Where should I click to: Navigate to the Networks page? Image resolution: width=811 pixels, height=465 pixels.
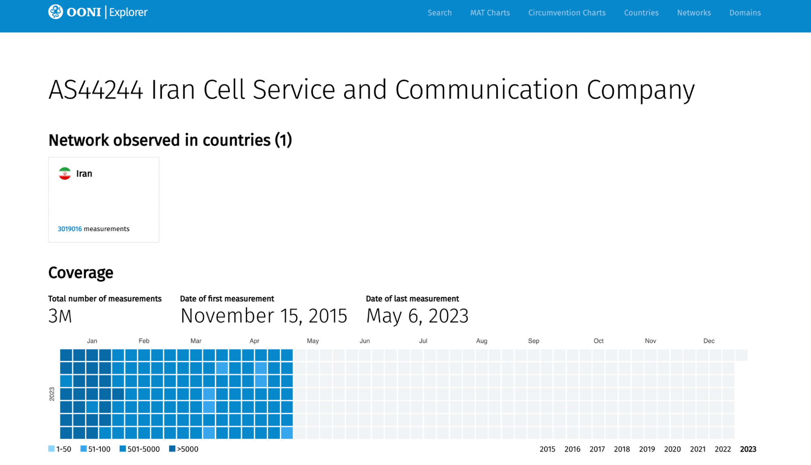[693, 13]
